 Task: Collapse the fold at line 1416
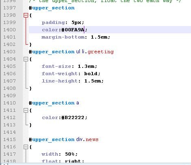tap(26, 147)
